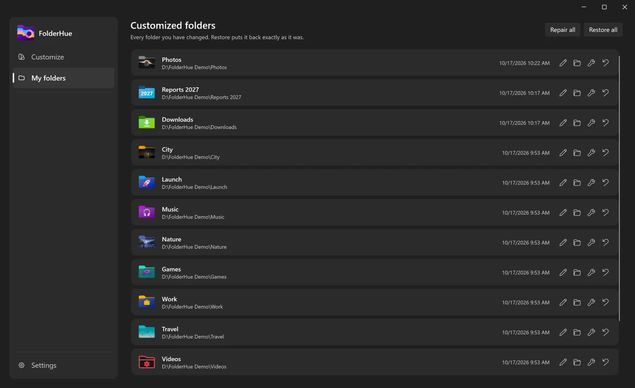Edit the Reports 2027 folder pencil icon
This screenshot has width=635, height=388.
563,93
